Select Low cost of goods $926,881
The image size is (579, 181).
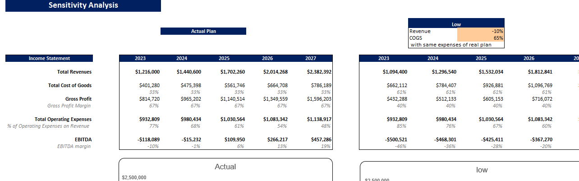[494, 85]
